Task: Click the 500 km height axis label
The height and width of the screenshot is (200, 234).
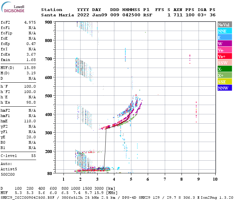Action: (48, 96)
